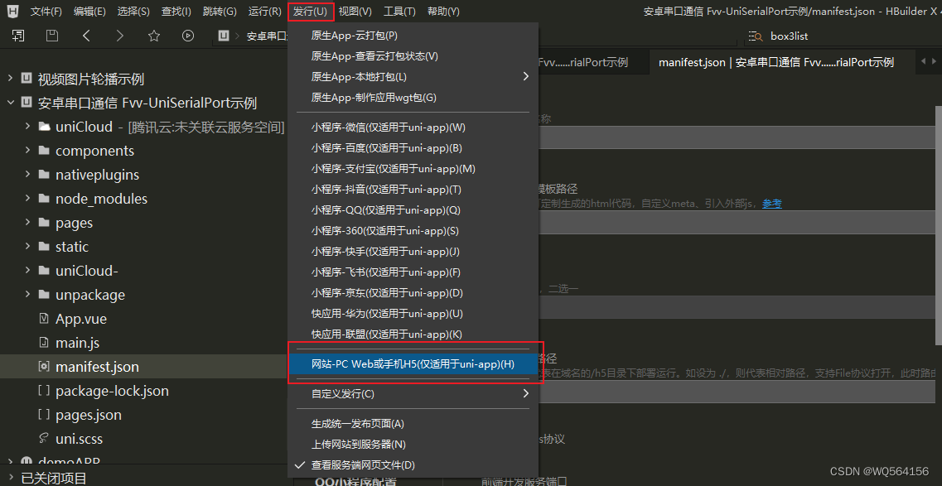
Task: Click the star favorites icon
Action: pyautogui.click(x=154, y=36)
